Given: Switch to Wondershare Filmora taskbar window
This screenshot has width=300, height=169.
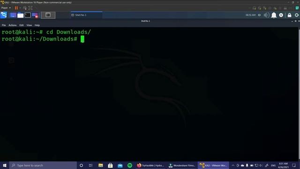Looking at the screenshot, I should (x=182, y=165).
